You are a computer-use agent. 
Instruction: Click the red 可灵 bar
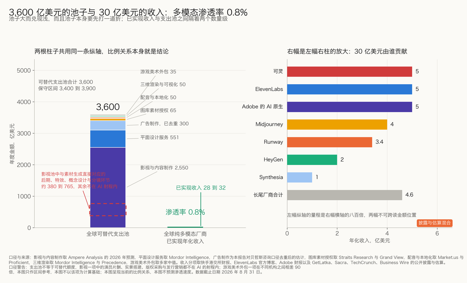(349, 71)
